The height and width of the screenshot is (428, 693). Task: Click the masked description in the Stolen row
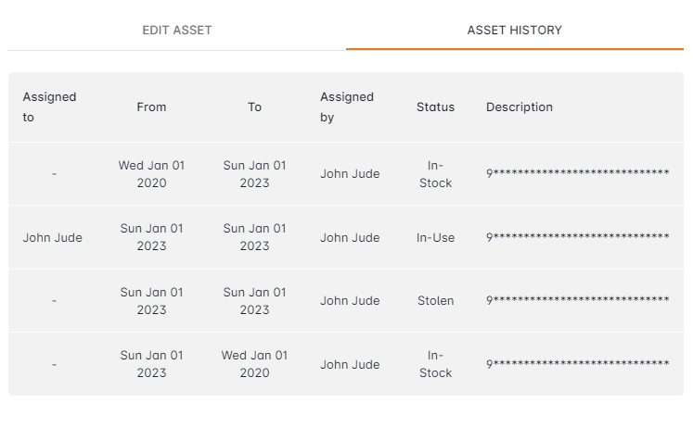[577, 300]
